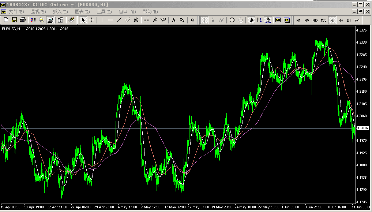Click the New chart icon
The height and width of the screenshot is (212, 372).
[x=6, y=20]
